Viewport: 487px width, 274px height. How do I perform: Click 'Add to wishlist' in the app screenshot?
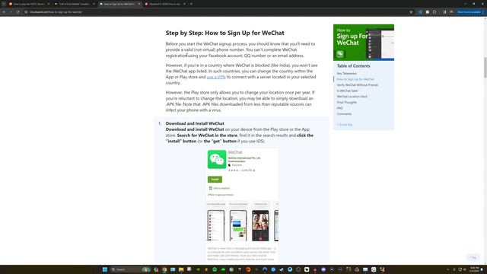[x=220, y=188]
